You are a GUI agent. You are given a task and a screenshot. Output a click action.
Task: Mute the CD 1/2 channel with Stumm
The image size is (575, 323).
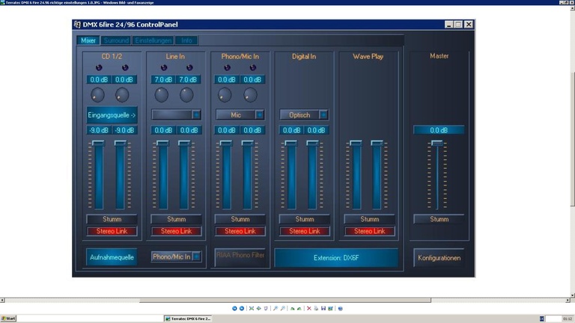click(112, 219)
